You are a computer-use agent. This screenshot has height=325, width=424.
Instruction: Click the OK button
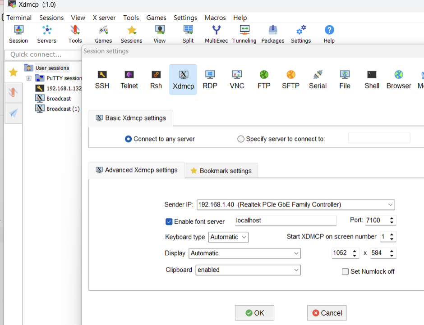click(254, 313)
